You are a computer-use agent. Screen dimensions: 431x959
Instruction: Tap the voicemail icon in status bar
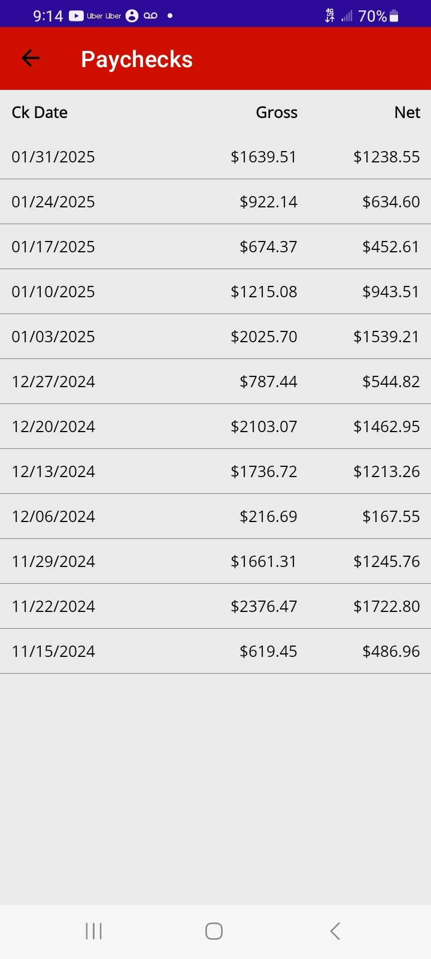[x=151, y=16]
